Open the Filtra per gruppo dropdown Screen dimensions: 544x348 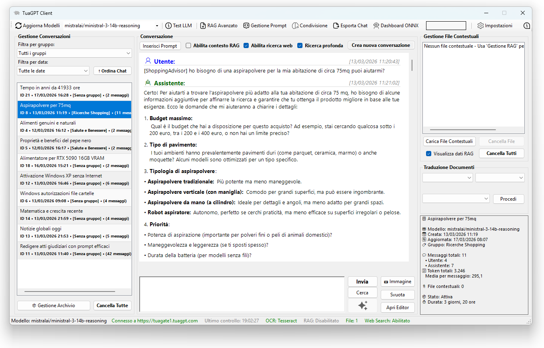[x=74, y=53]
